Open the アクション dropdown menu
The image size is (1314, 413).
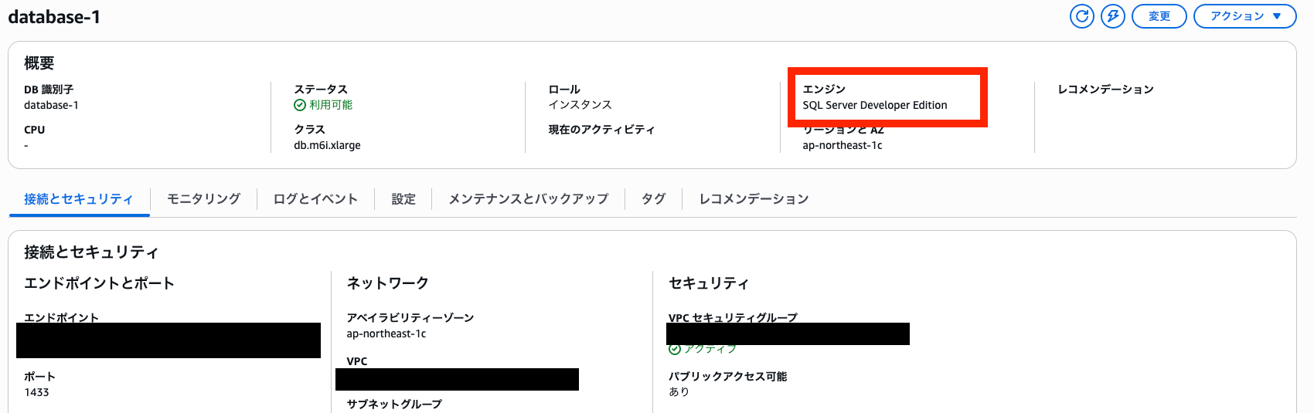[1244, 16]
